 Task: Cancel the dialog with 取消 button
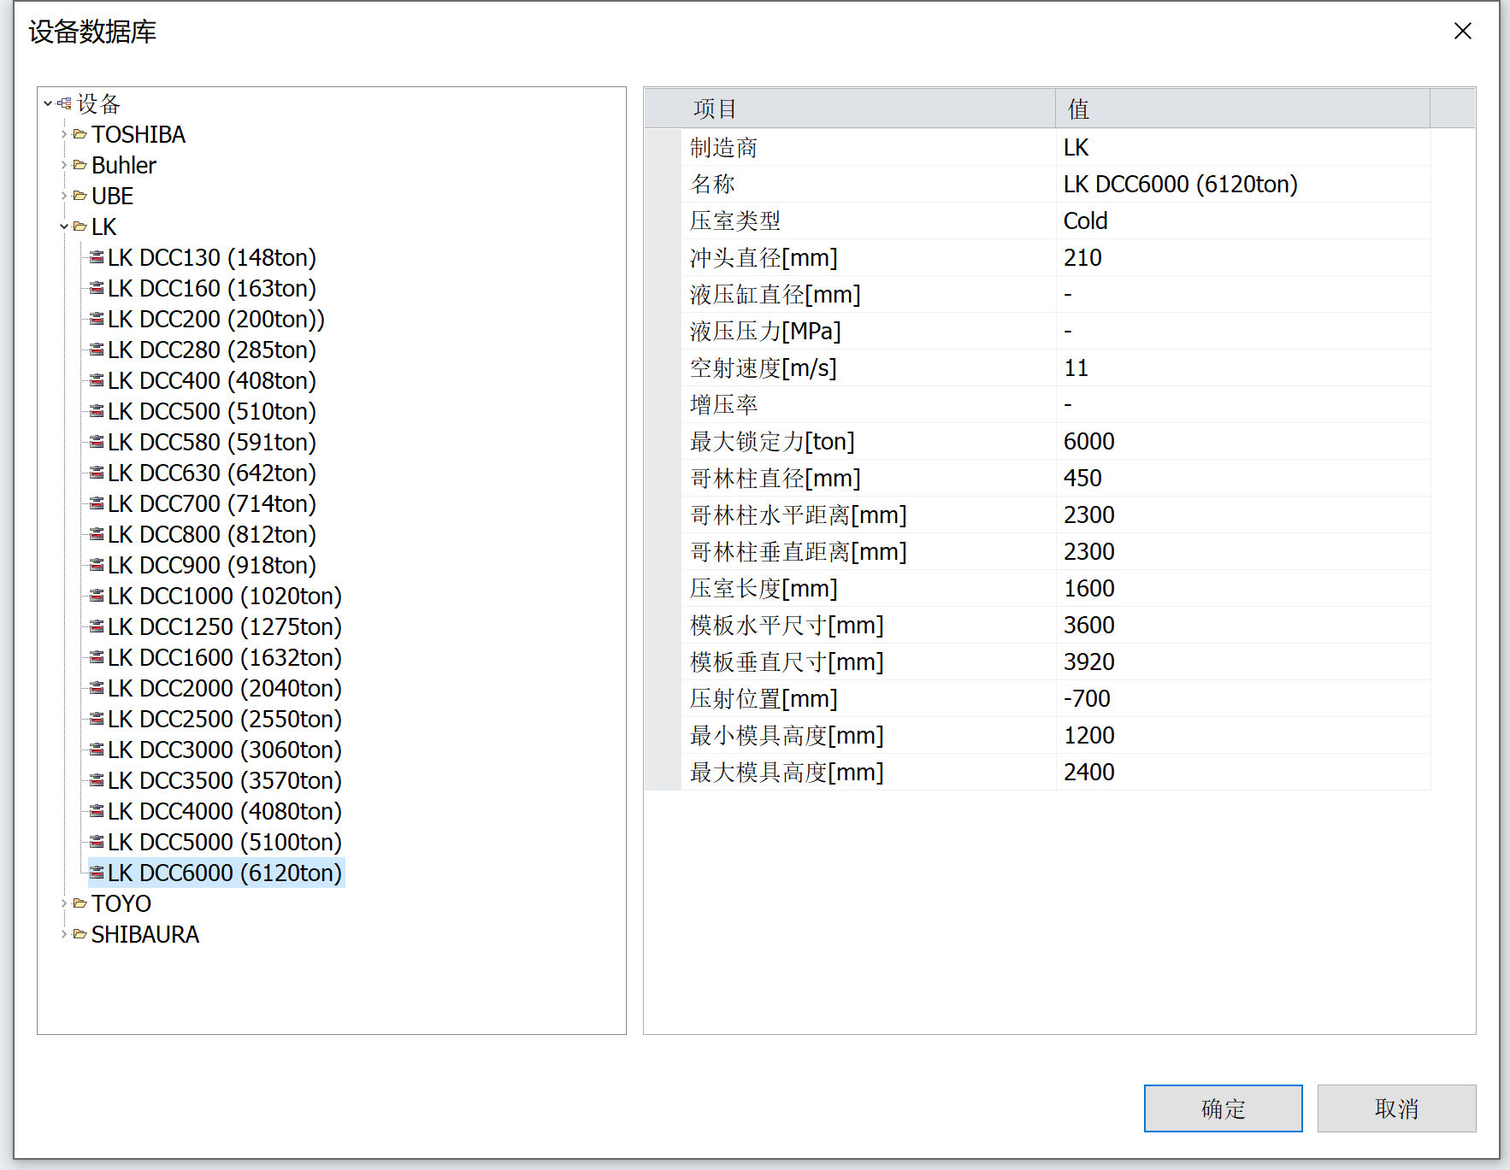pos(1396,1108)
